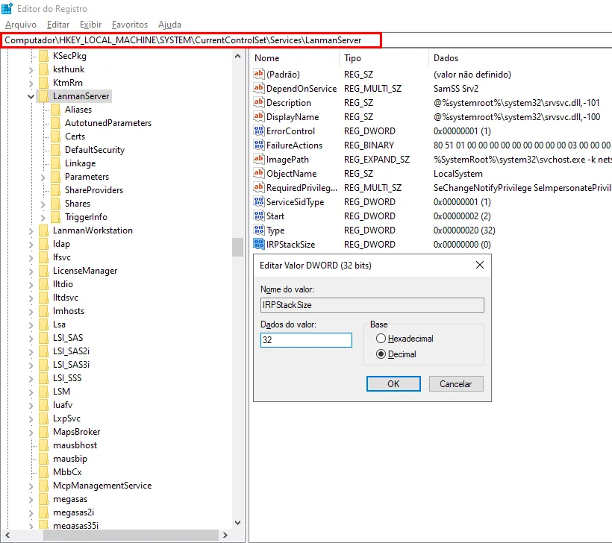The image size is (612, 543).
Task: Select the ImagePath string value icon
Action: coord(259,159)
